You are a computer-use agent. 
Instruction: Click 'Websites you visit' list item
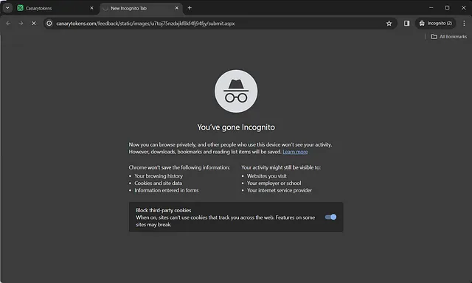pos(267,176)
